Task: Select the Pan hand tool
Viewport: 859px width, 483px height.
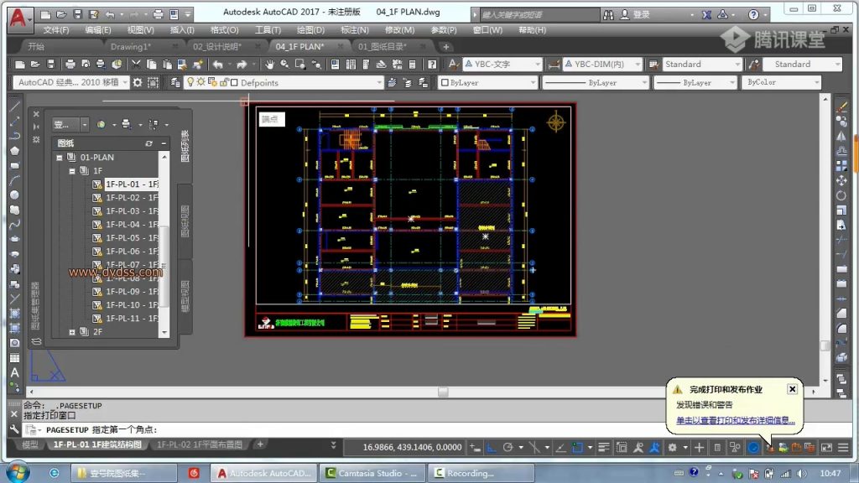Action: (269, 65)
